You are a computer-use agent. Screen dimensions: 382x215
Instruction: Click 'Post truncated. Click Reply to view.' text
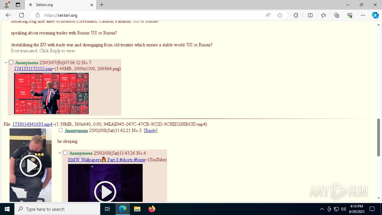[43, 51]
